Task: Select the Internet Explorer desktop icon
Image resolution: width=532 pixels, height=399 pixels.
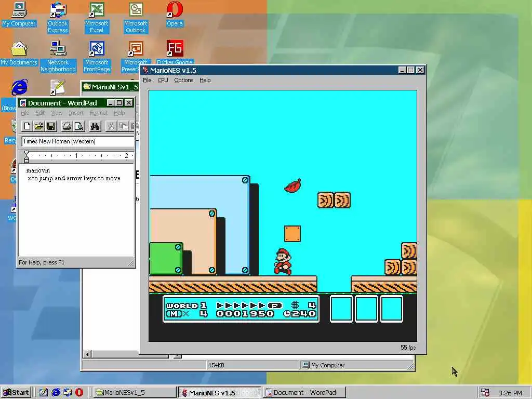Action: click(x=19, y=87)
